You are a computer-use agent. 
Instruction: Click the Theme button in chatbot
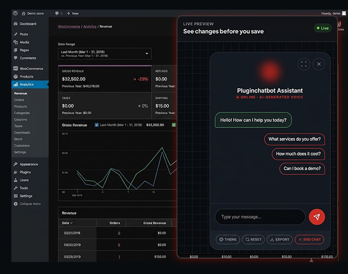tap(228, 239)
